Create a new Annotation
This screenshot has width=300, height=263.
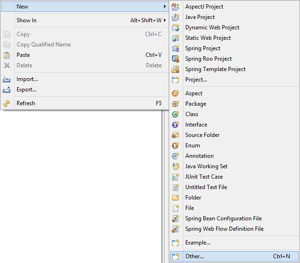pos(234,156)
